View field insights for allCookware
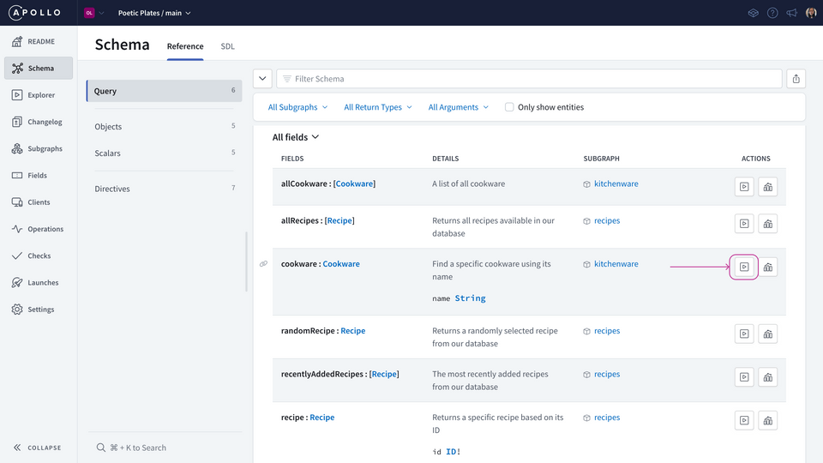Screen dimensions: 823x463 [768, 187]
